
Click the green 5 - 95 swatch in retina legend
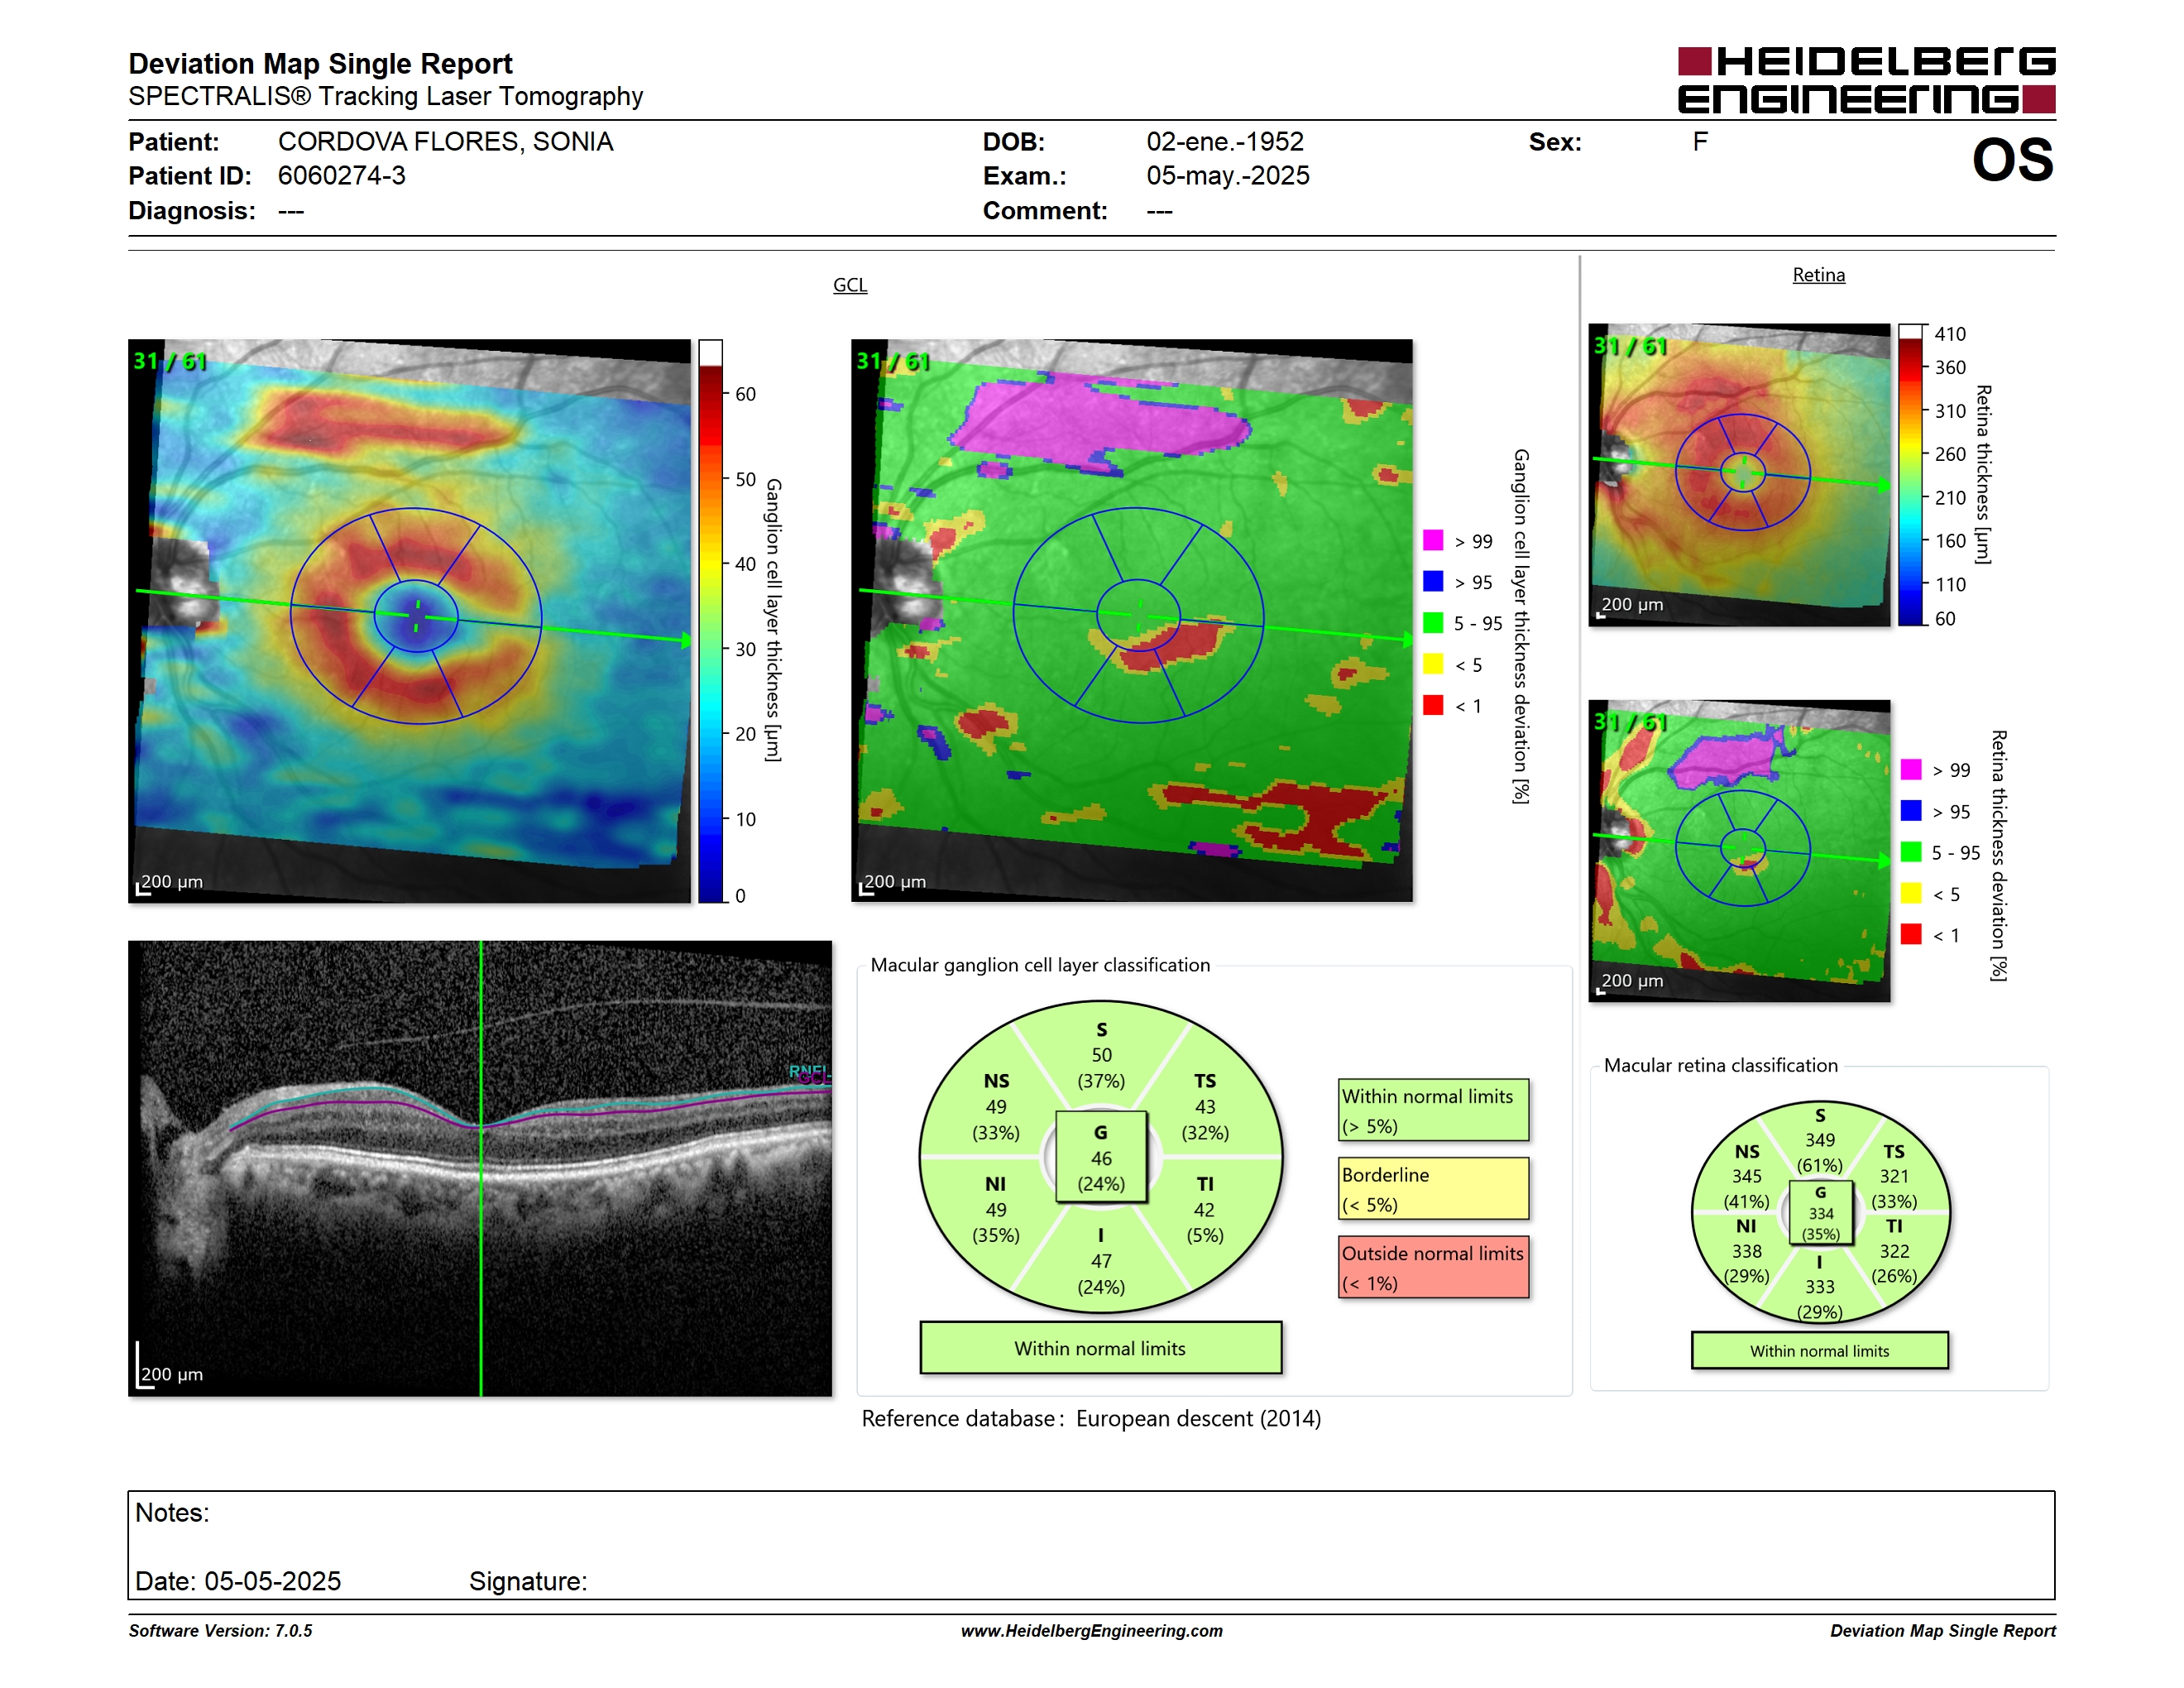pos(1911,852)
